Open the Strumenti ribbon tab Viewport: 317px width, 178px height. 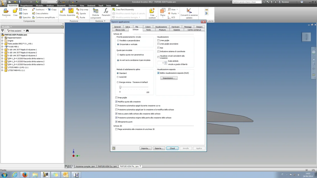(x=61, y=6)
